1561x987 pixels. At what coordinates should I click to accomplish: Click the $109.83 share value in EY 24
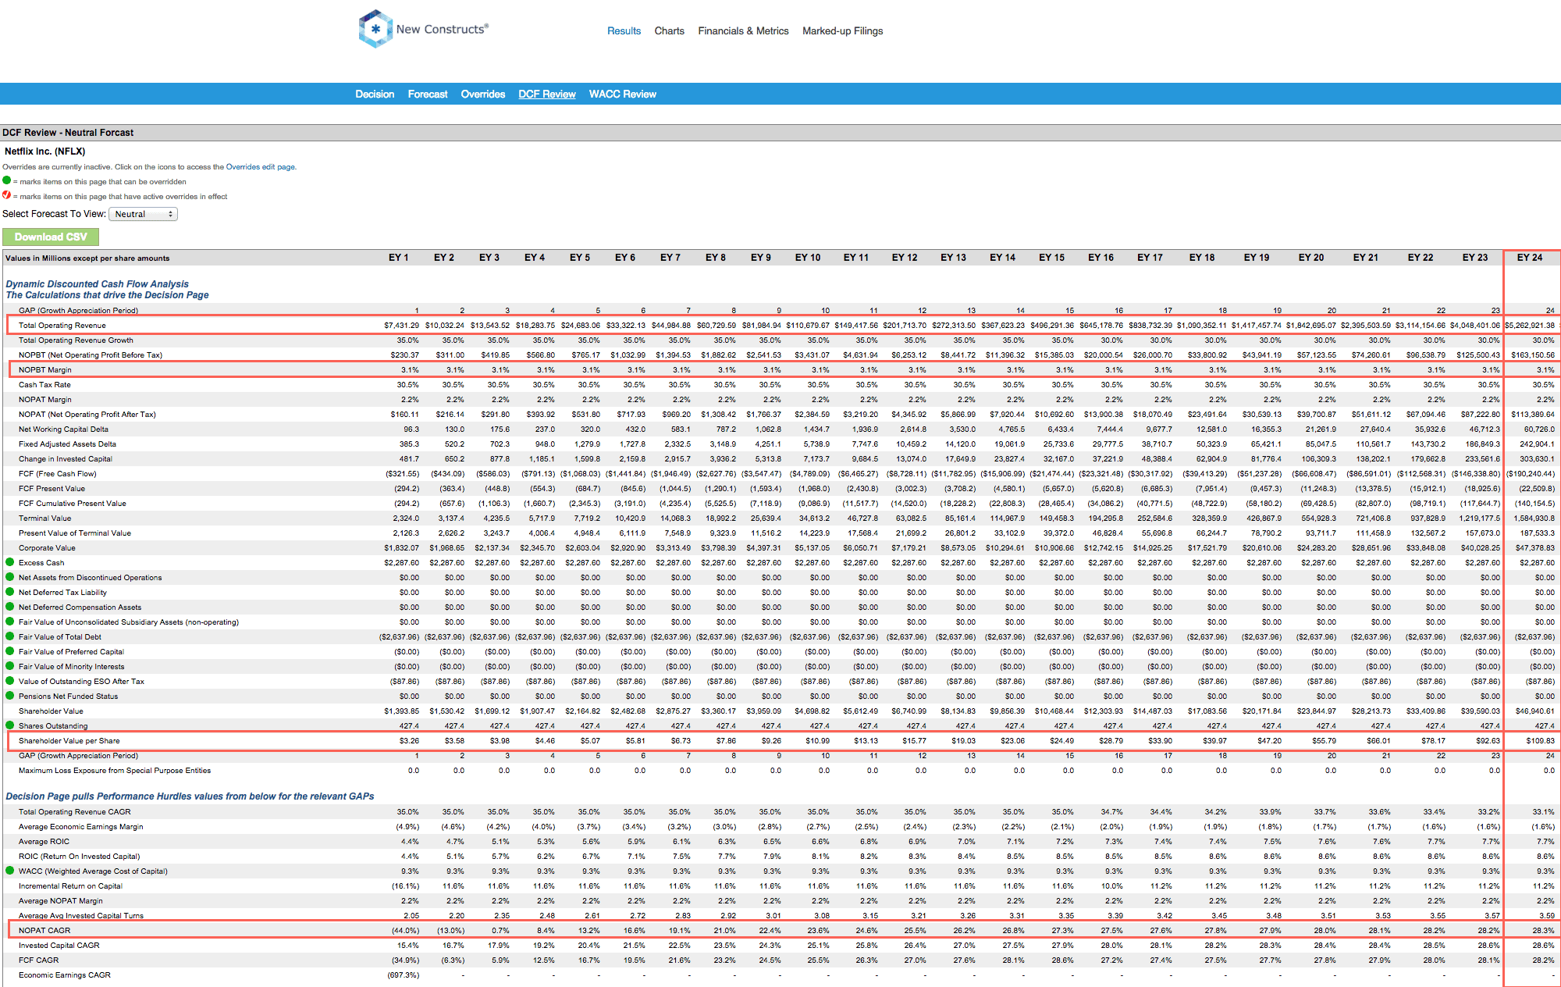[x=1541, y=740]
